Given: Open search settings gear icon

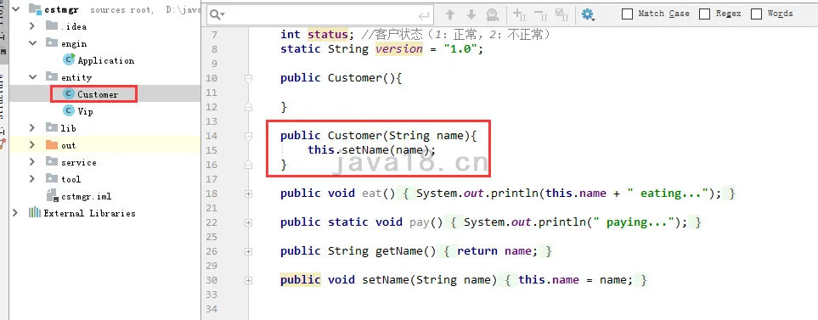Looking at the screenshot, I should [x=588, y=14].
